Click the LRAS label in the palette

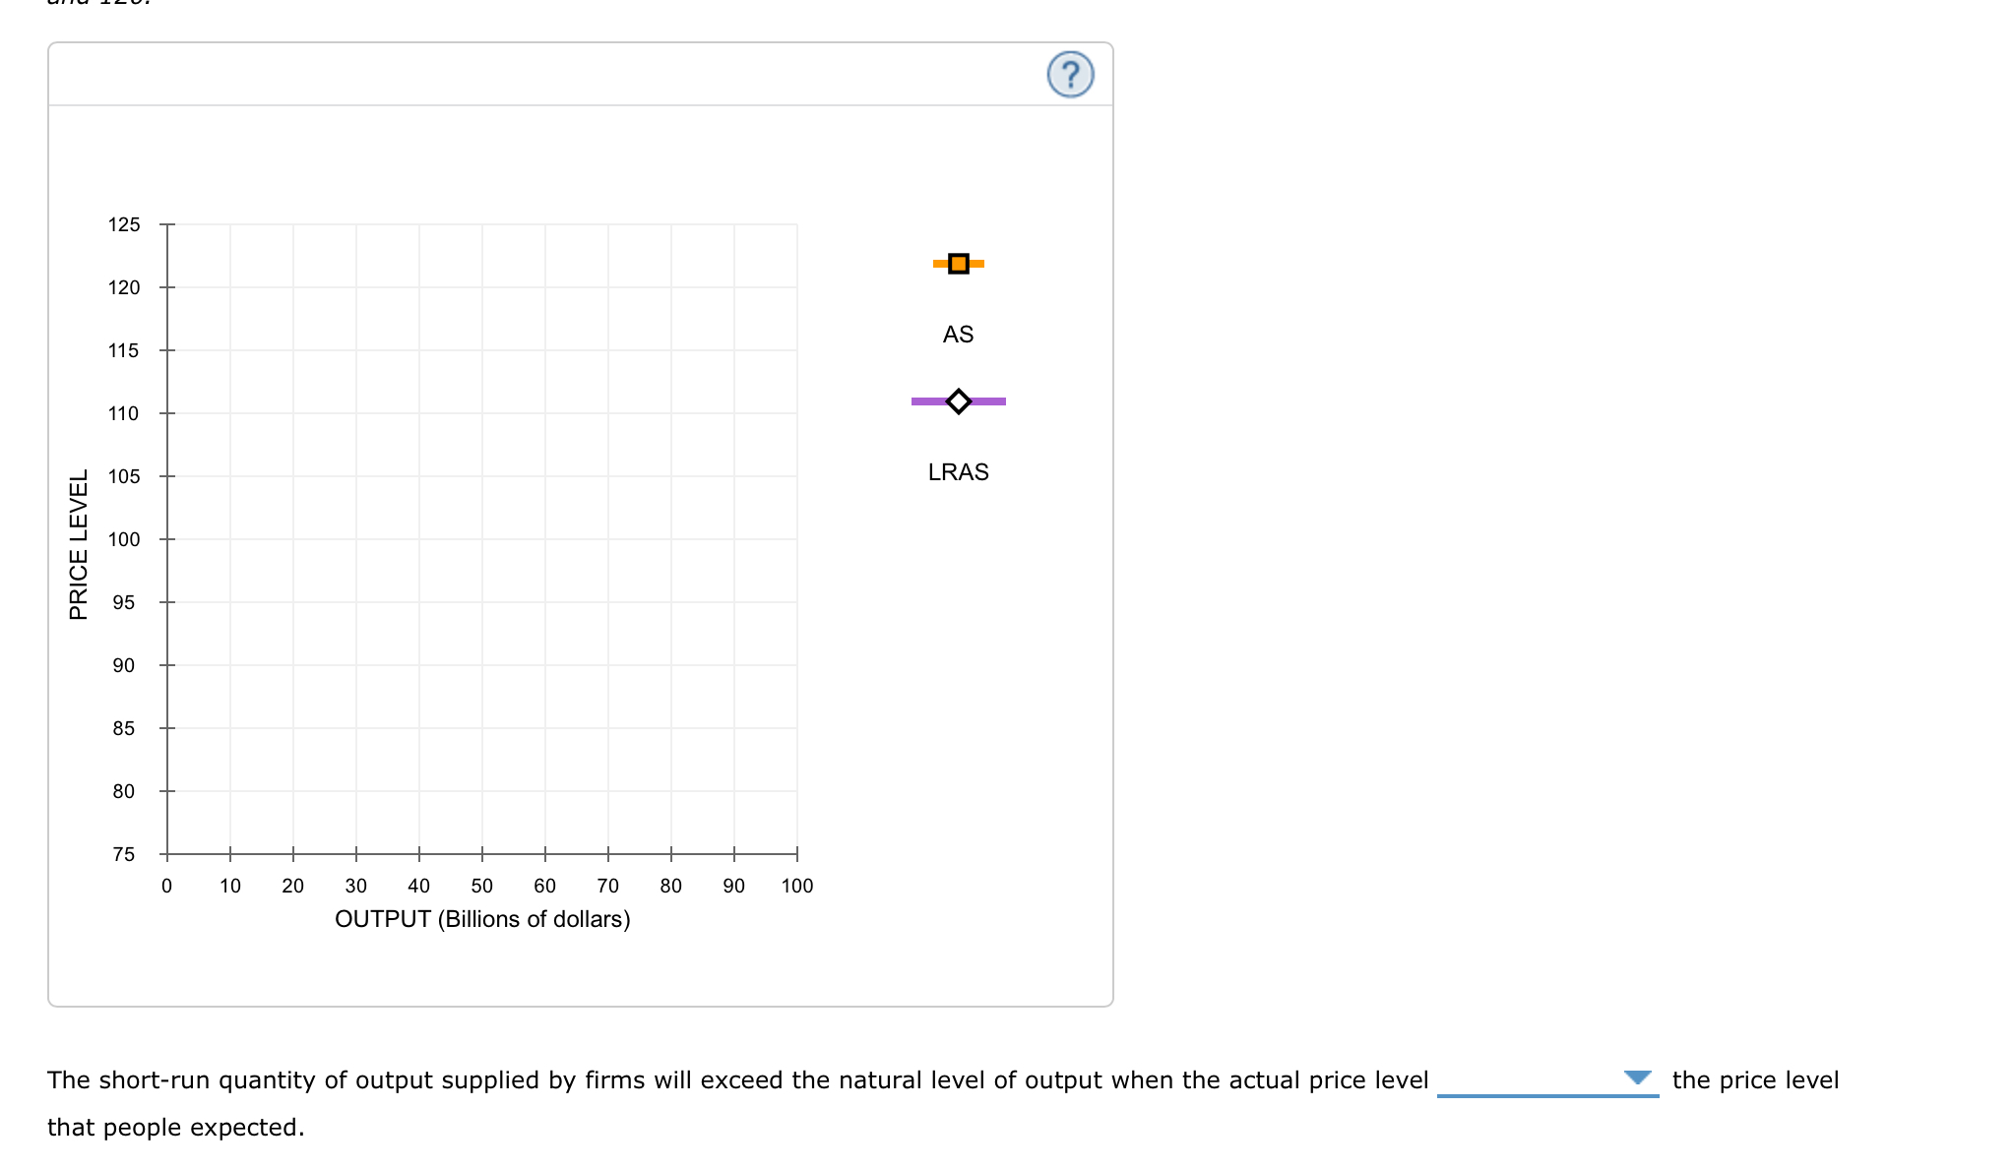coord(958,471)
